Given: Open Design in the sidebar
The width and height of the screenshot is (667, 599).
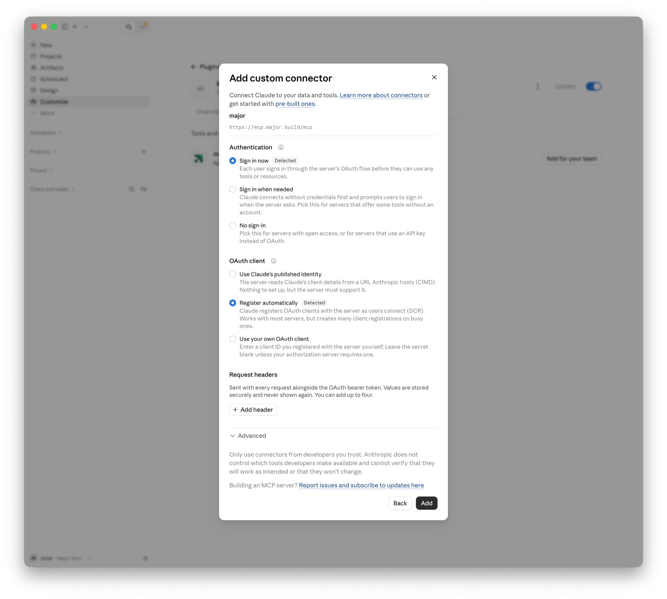Looking at the screenshot, I should click(x=89, y=90).
